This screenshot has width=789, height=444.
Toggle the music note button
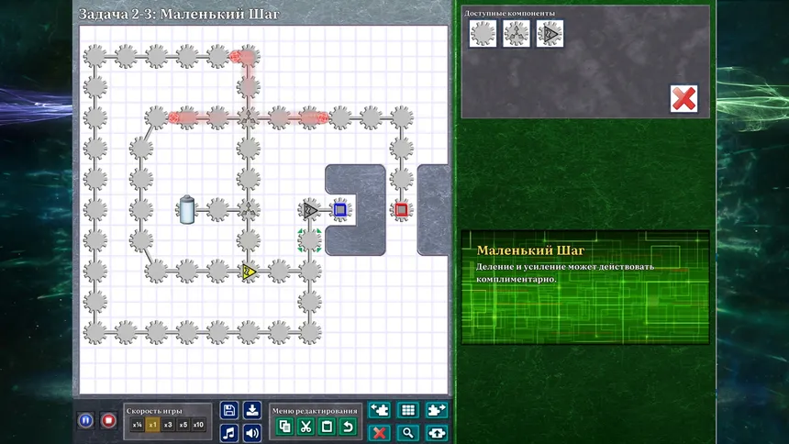tap(229, 432)
